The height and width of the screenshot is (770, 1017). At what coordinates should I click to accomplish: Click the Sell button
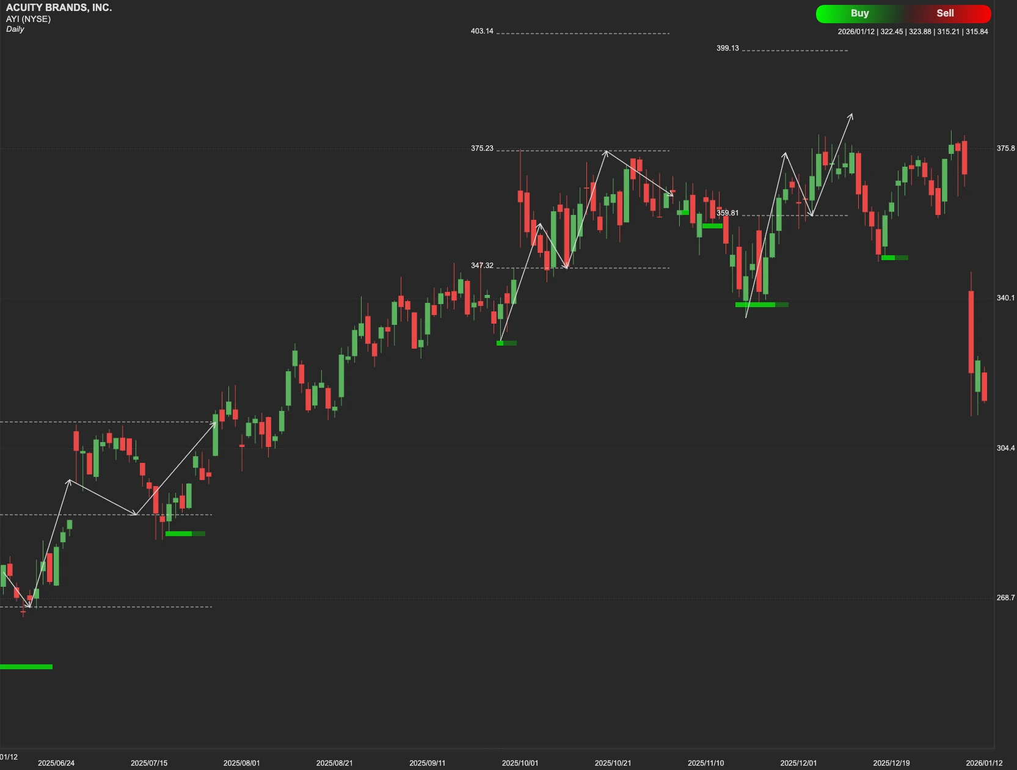[x=944, y=13]
